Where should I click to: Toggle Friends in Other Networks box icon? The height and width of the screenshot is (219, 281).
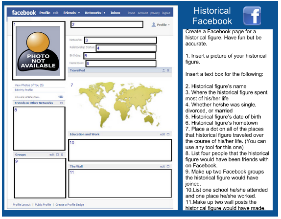tap(62, 103)
